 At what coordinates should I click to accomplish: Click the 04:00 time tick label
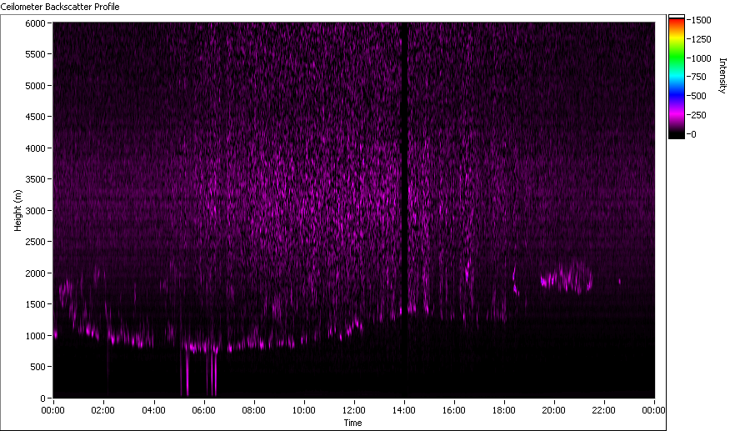pyautogui.click(x=153, y=410)
